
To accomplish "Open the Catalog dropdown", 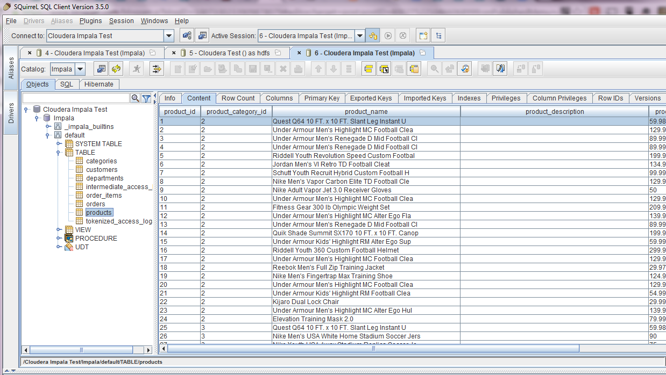I will 80,69.
